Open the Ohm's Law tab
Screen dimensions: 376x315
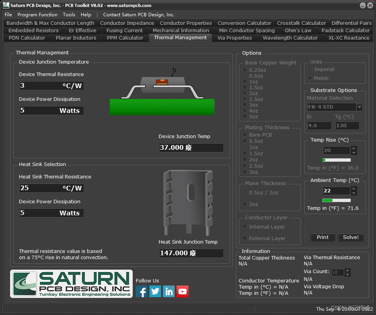pos(298,30)
